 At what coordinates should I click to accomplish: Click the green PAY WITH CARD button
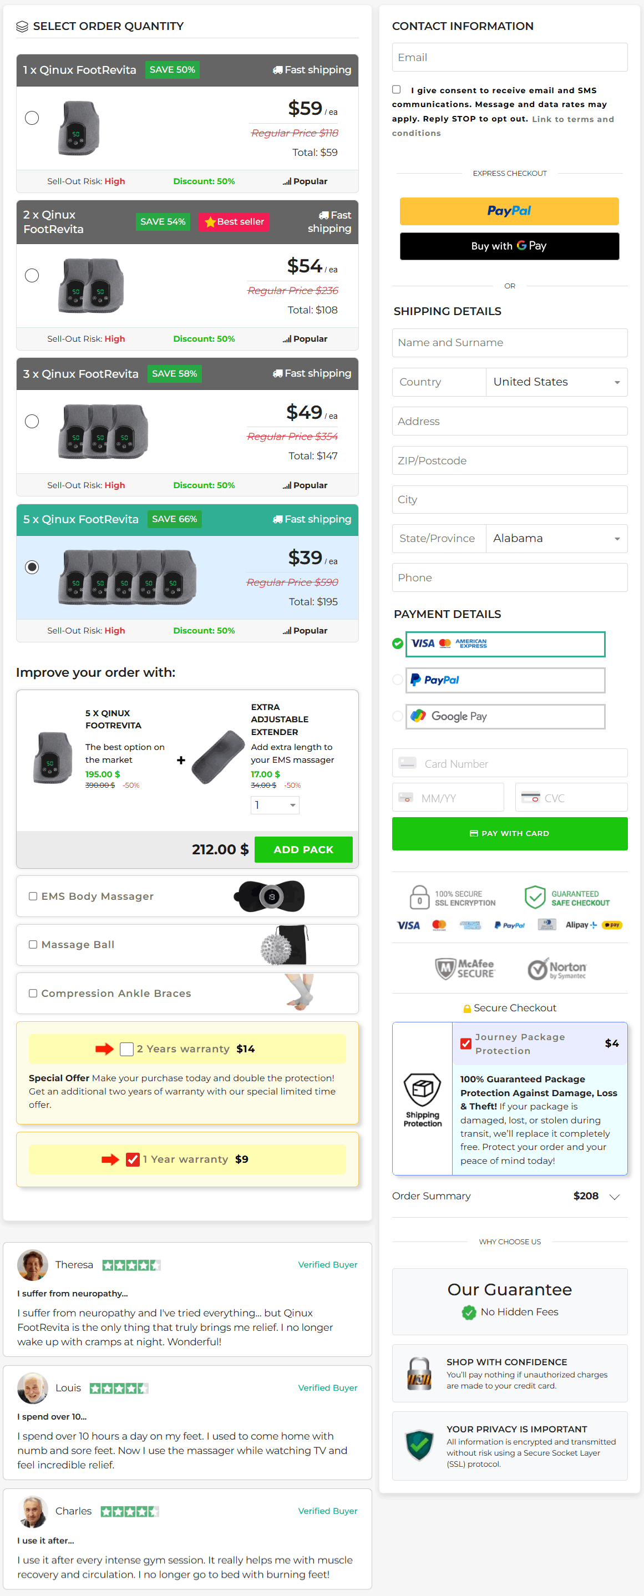(x=509, y=833)
